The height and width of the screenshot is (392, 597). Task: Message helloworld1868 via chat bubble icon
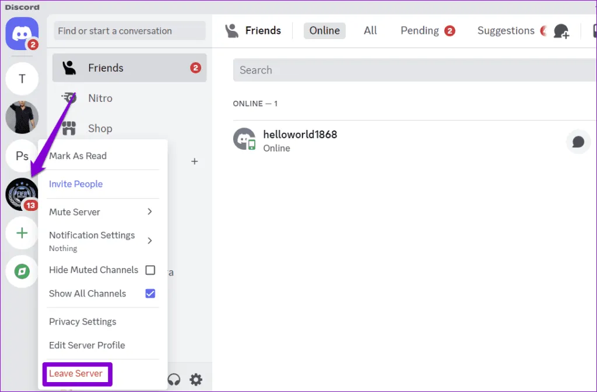[578, 142]
